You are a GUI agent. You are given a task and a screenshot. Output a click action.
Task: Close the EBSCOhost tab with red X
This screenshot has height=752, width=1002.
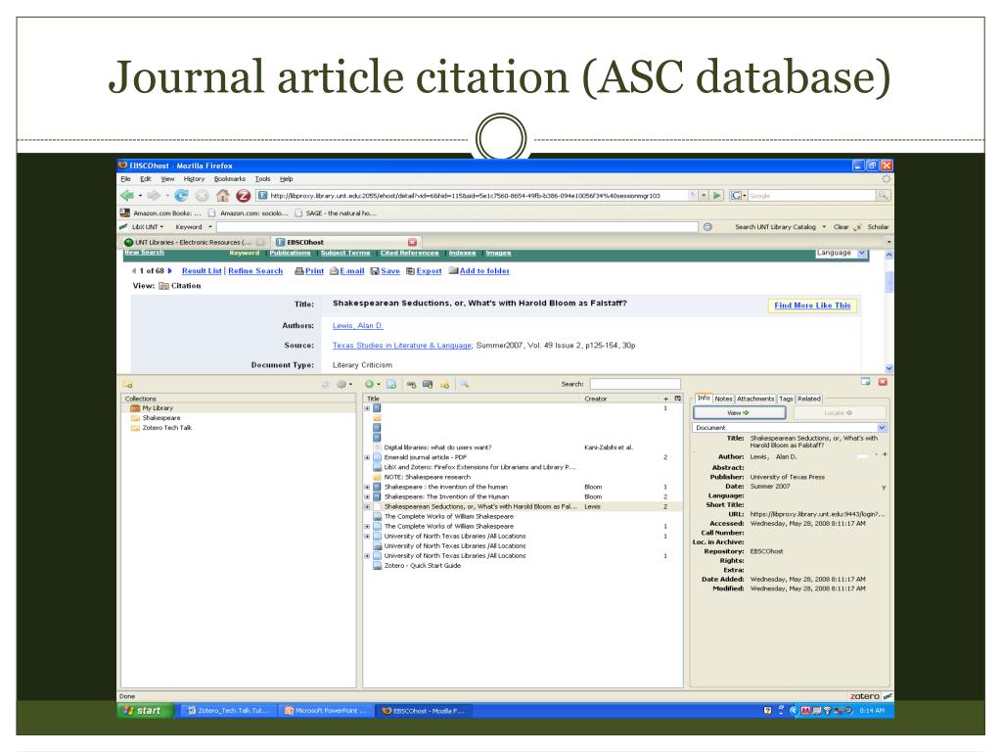(412, 243)
